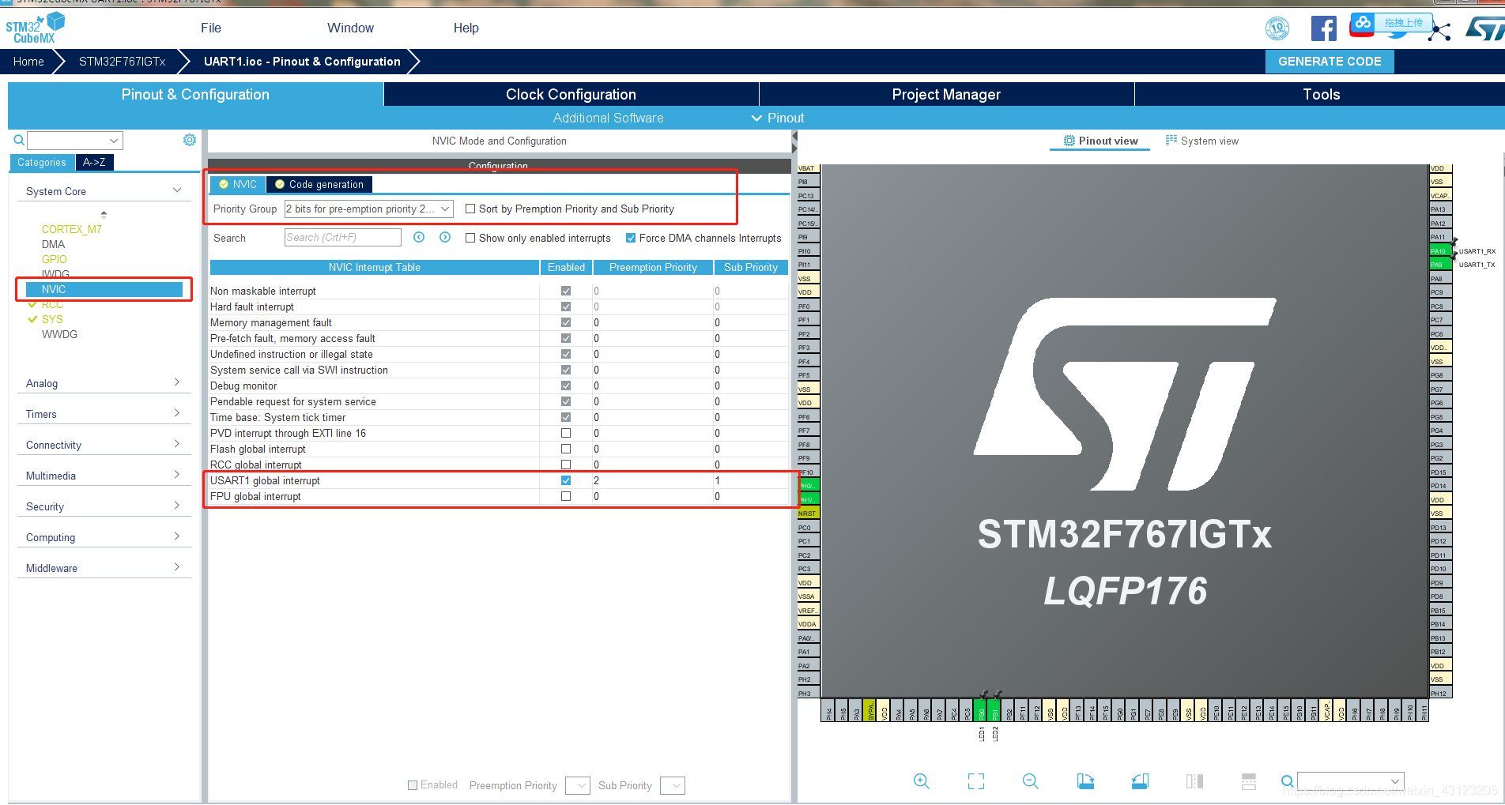The image size is (1505, 805).
Task: Click the pin search magnifier icon
Action: coord(1287,781)
